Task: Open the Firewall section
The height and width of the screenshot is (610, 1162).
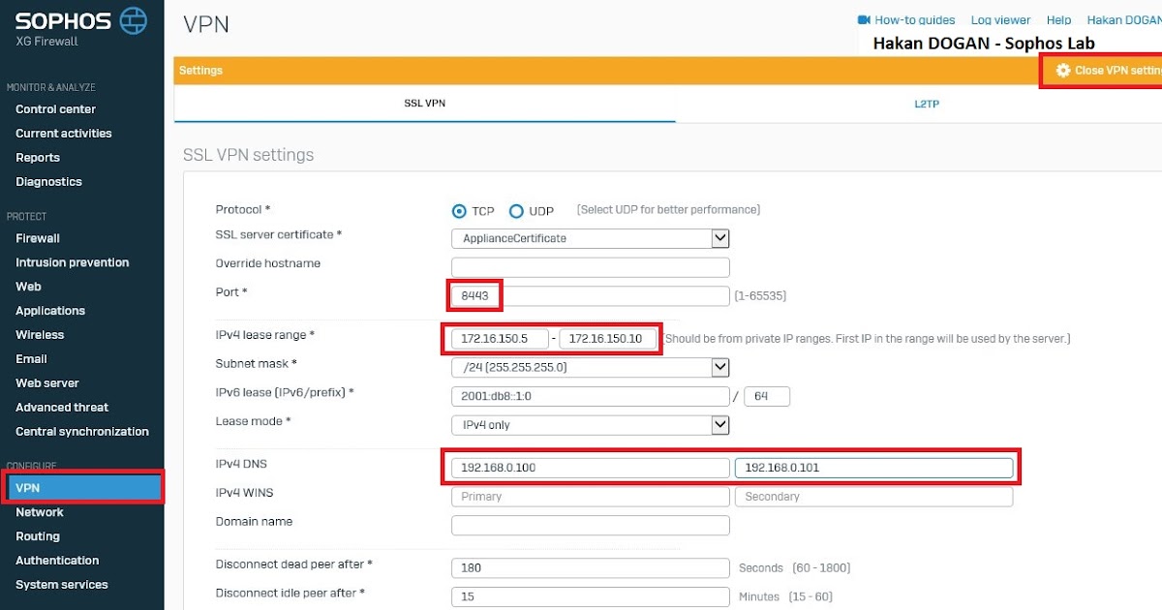Action: click(x=38, y=238)
